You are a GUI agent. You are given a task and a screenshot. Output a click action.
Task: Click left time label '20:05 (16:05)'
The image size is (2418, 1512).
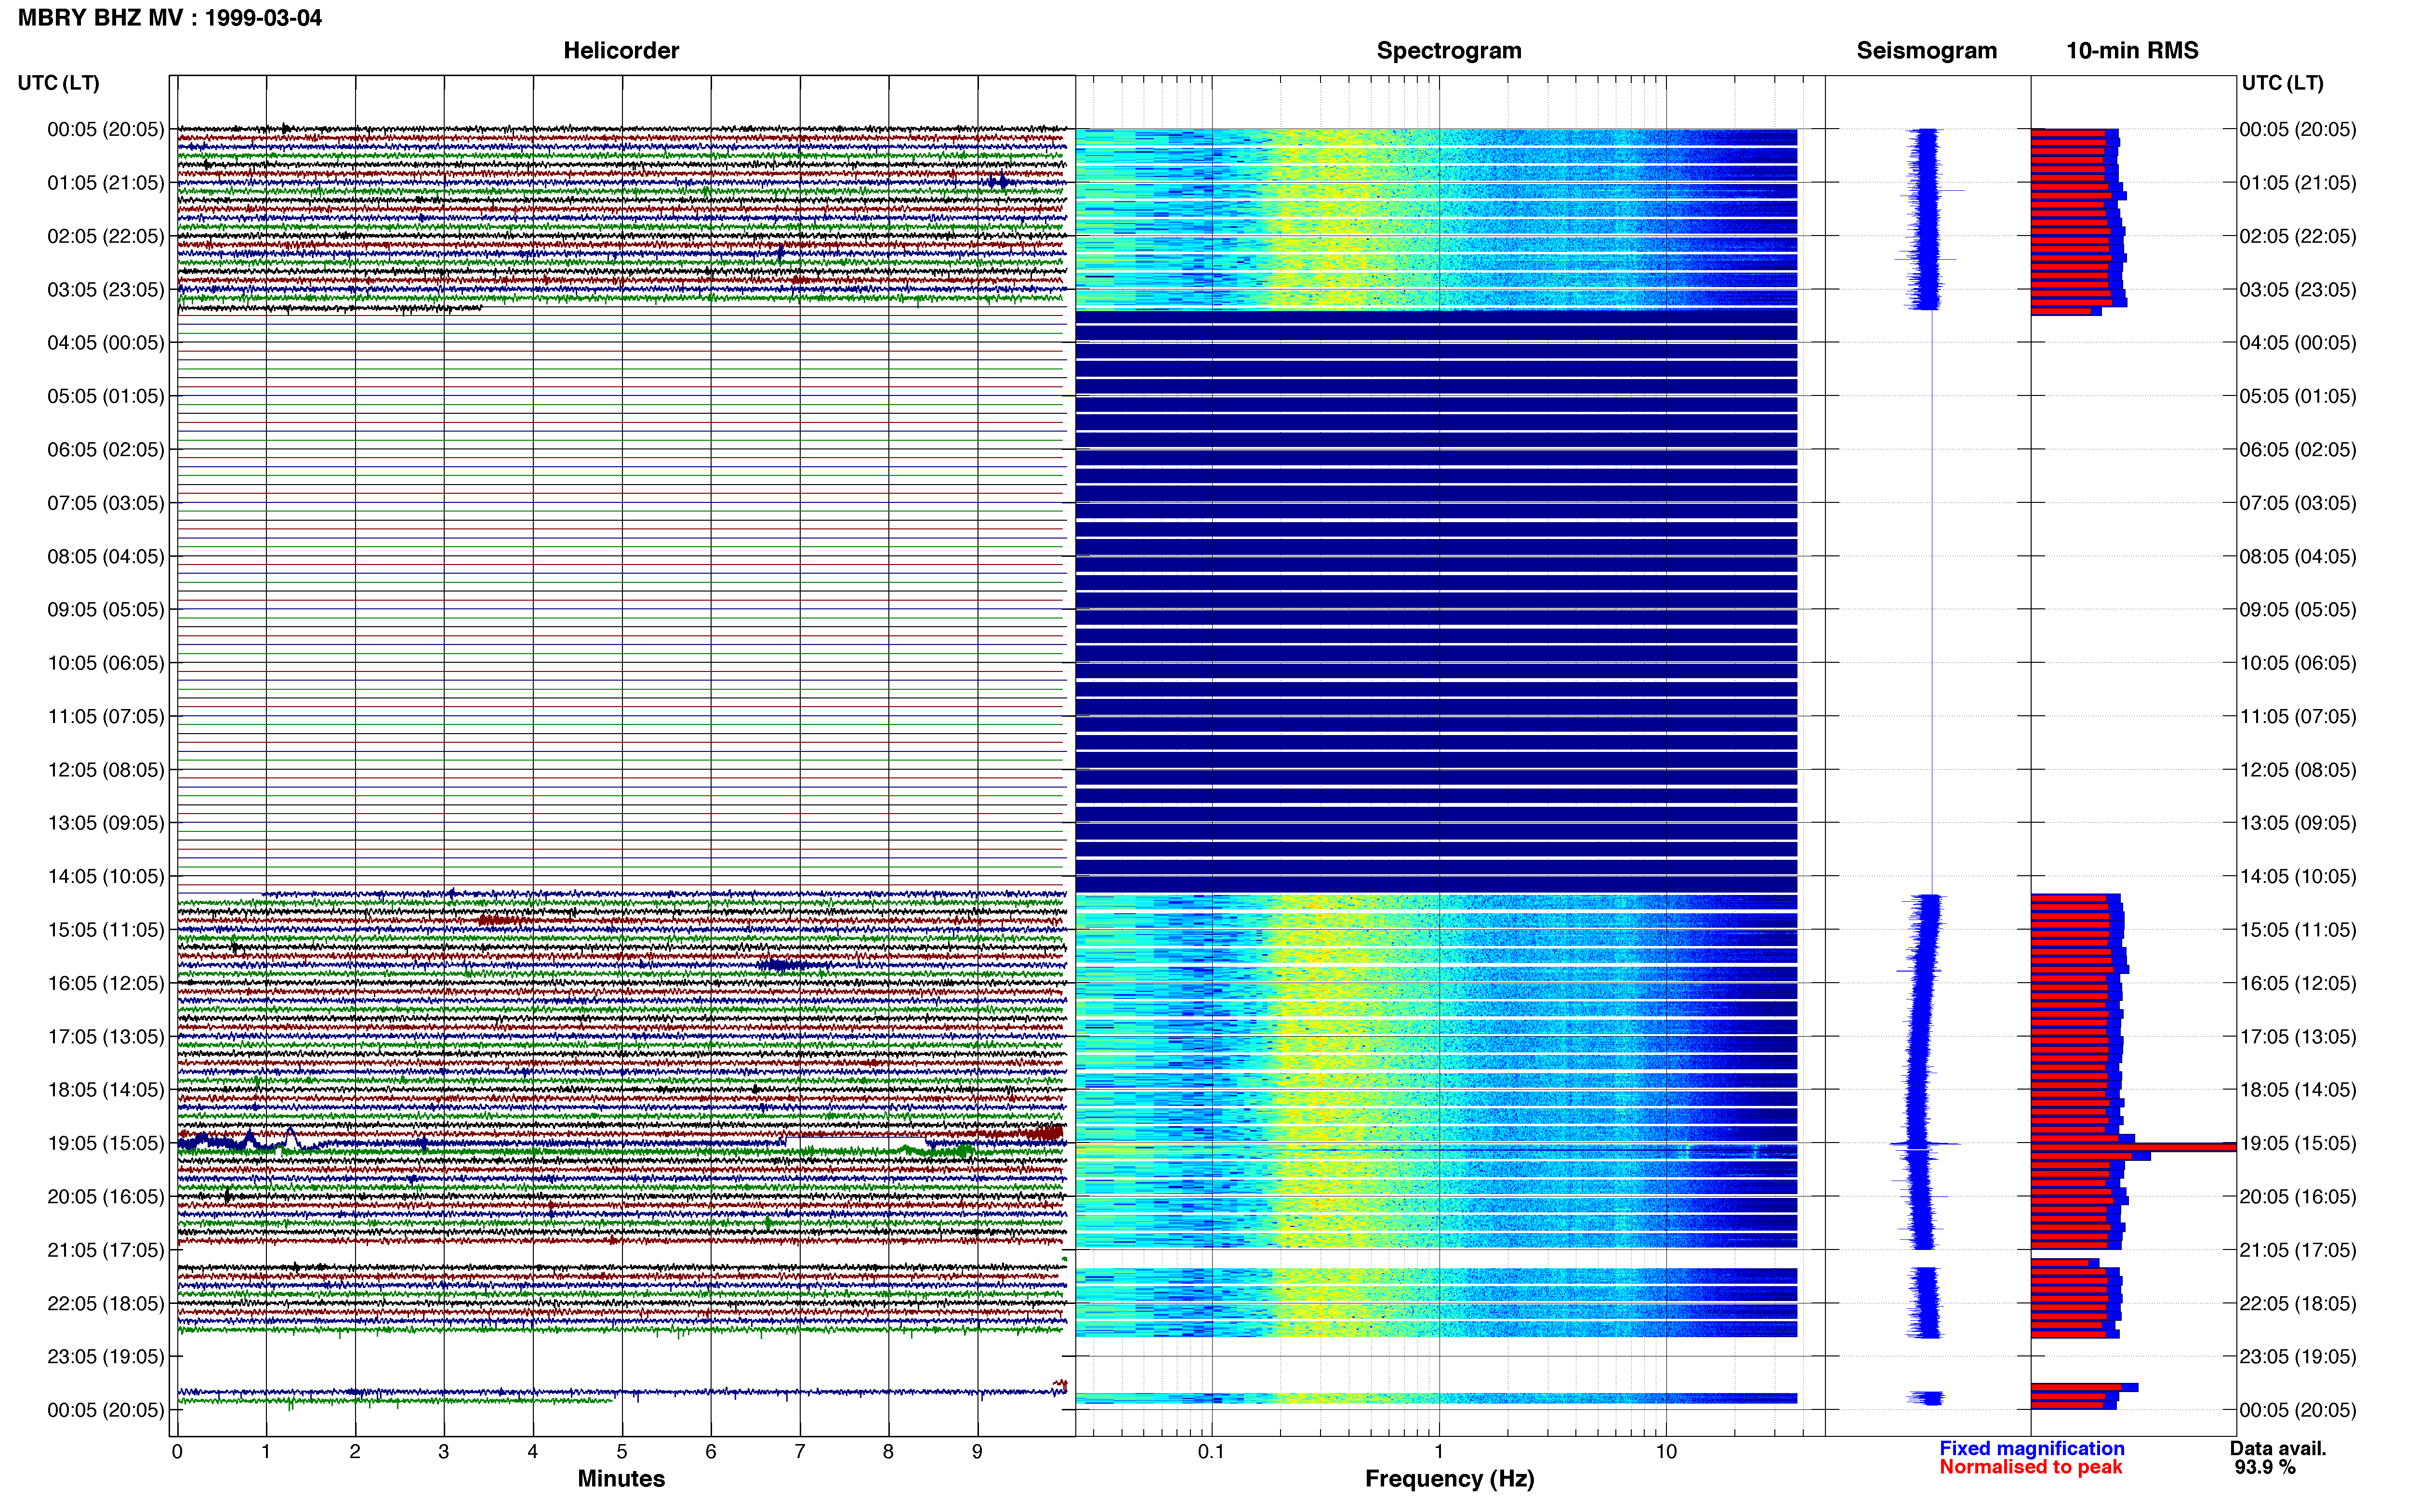coord(106,1197)
